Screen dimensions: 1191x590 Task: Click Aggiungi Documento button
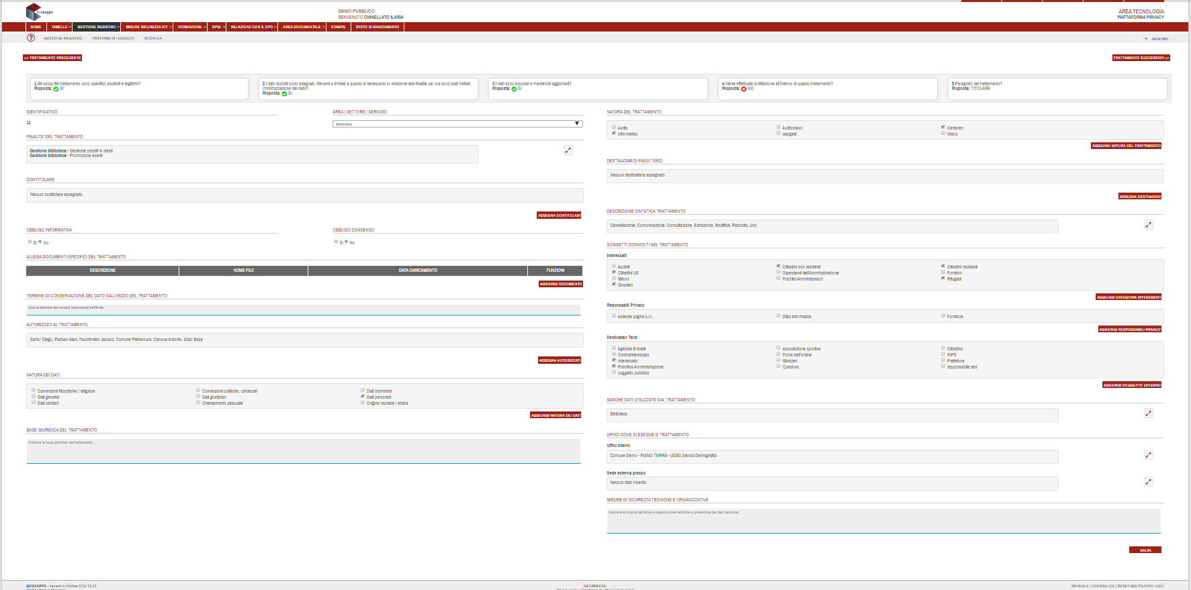(561, 284)
